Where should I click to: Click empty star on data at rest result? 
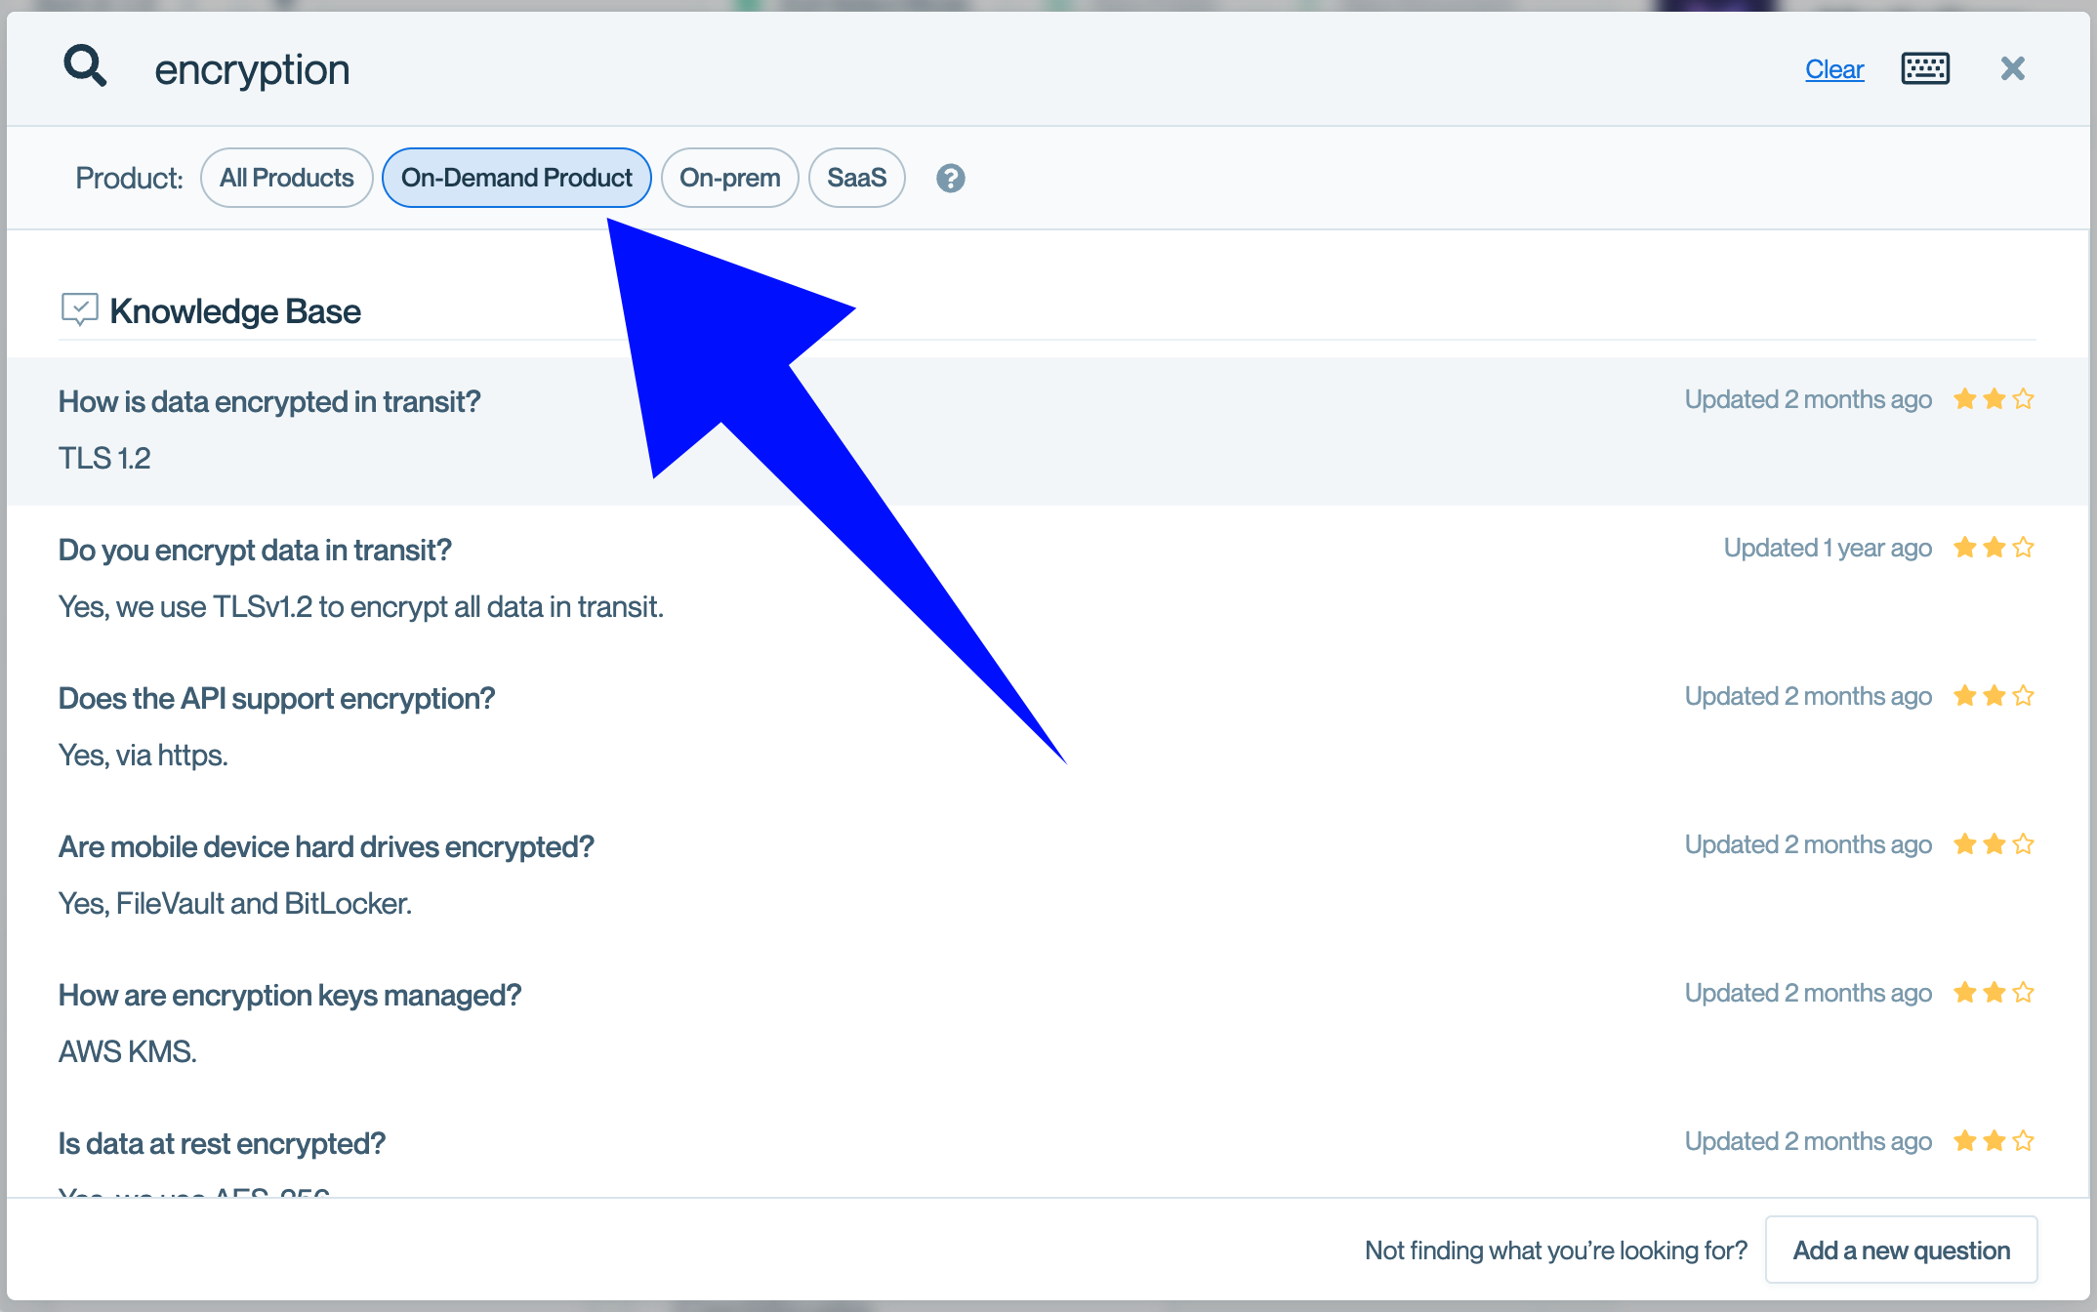pos(2023,1141)
